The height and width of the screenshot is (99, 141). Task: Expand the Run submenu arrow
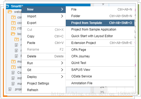point(62,63)
